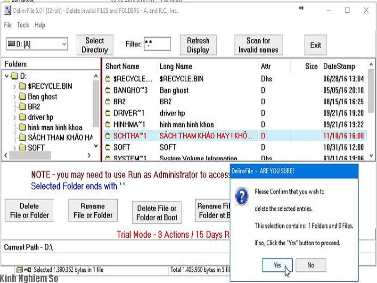Click folder tree horizontal scroll-right arrow
377x283 pixels.
[x=89, y=155]
